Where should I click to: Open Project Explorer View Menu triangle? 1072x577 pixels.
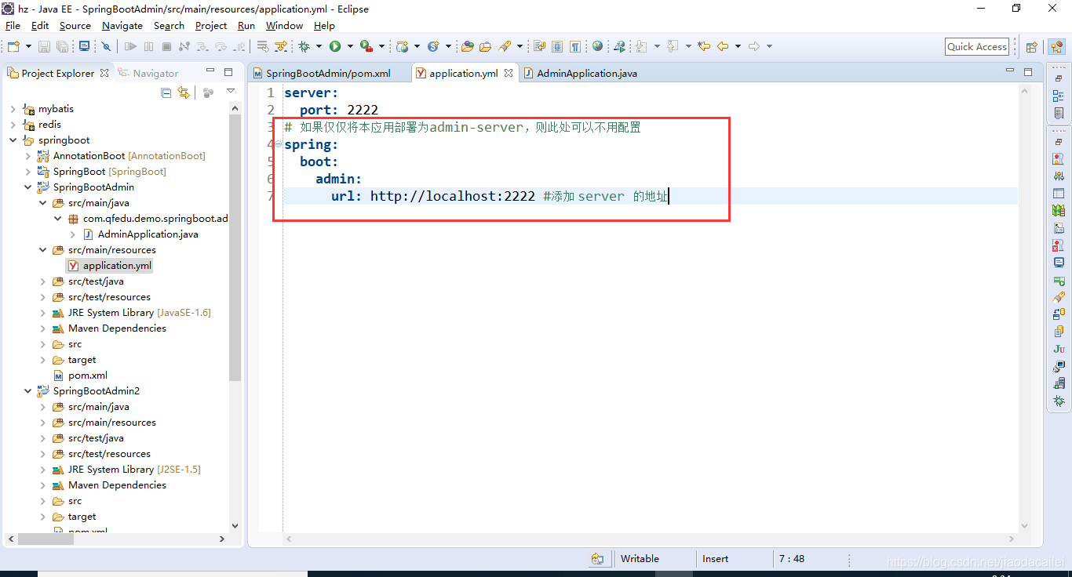click(x=231, y=92)
